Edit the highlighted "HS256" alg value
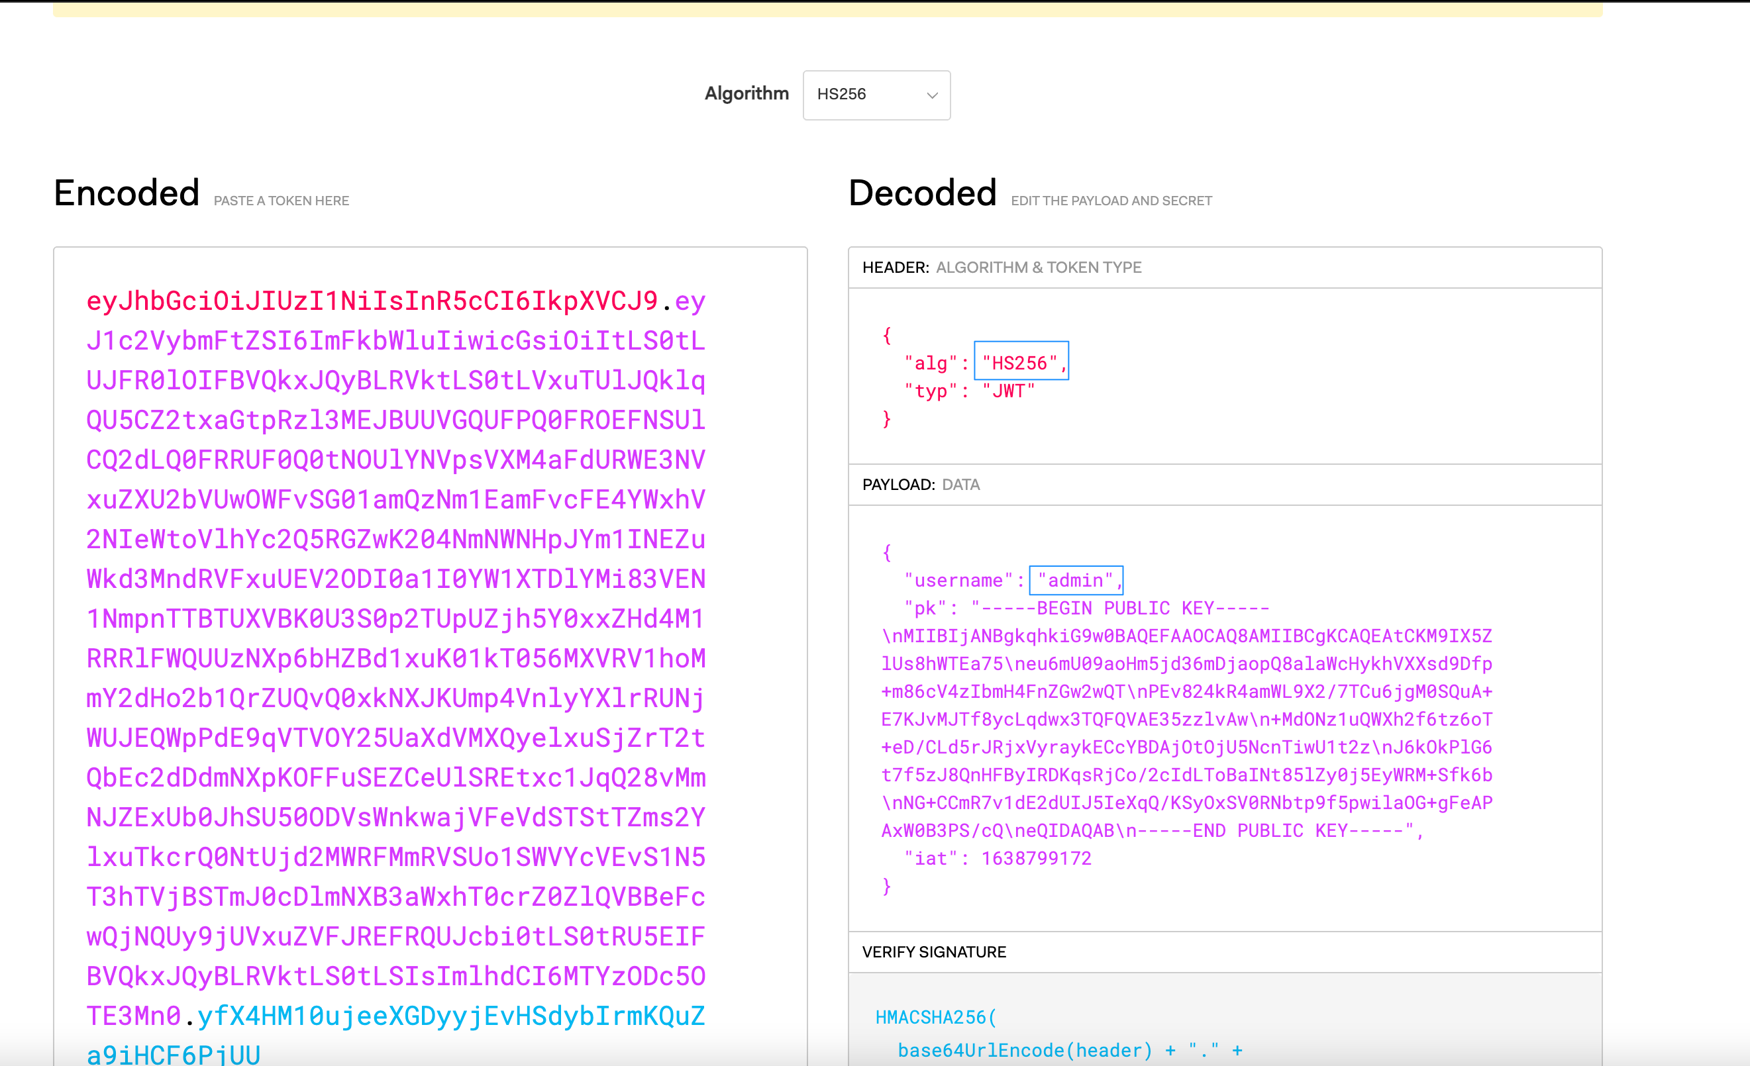This screenshot has width=1750, height=1066. click(1020, 363)
